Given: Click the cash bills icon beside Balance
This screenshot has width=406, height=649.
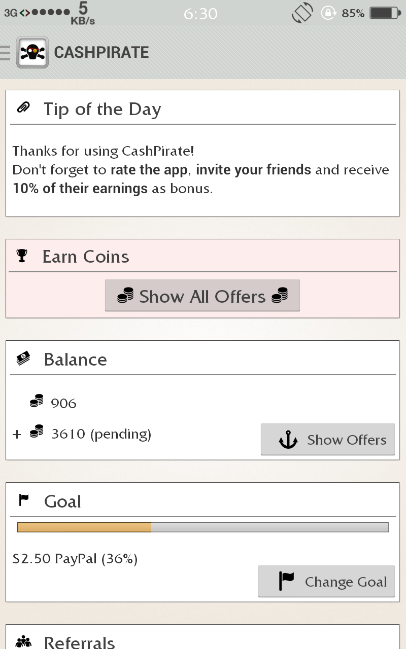Looking at the screenshot, I should tap(23, 358).
